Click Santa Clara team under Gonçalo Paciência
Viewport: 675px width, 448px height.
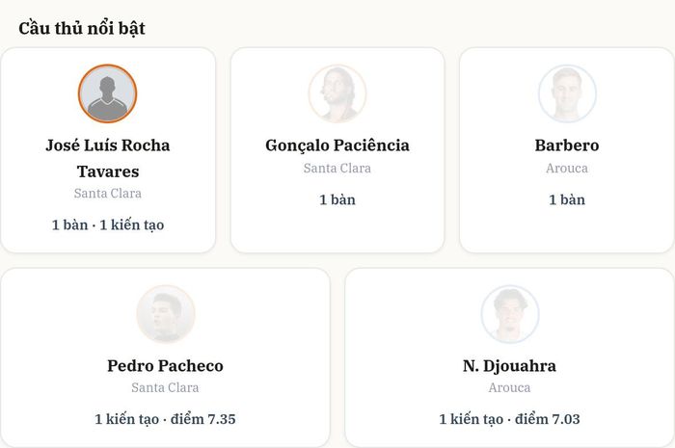337,168
